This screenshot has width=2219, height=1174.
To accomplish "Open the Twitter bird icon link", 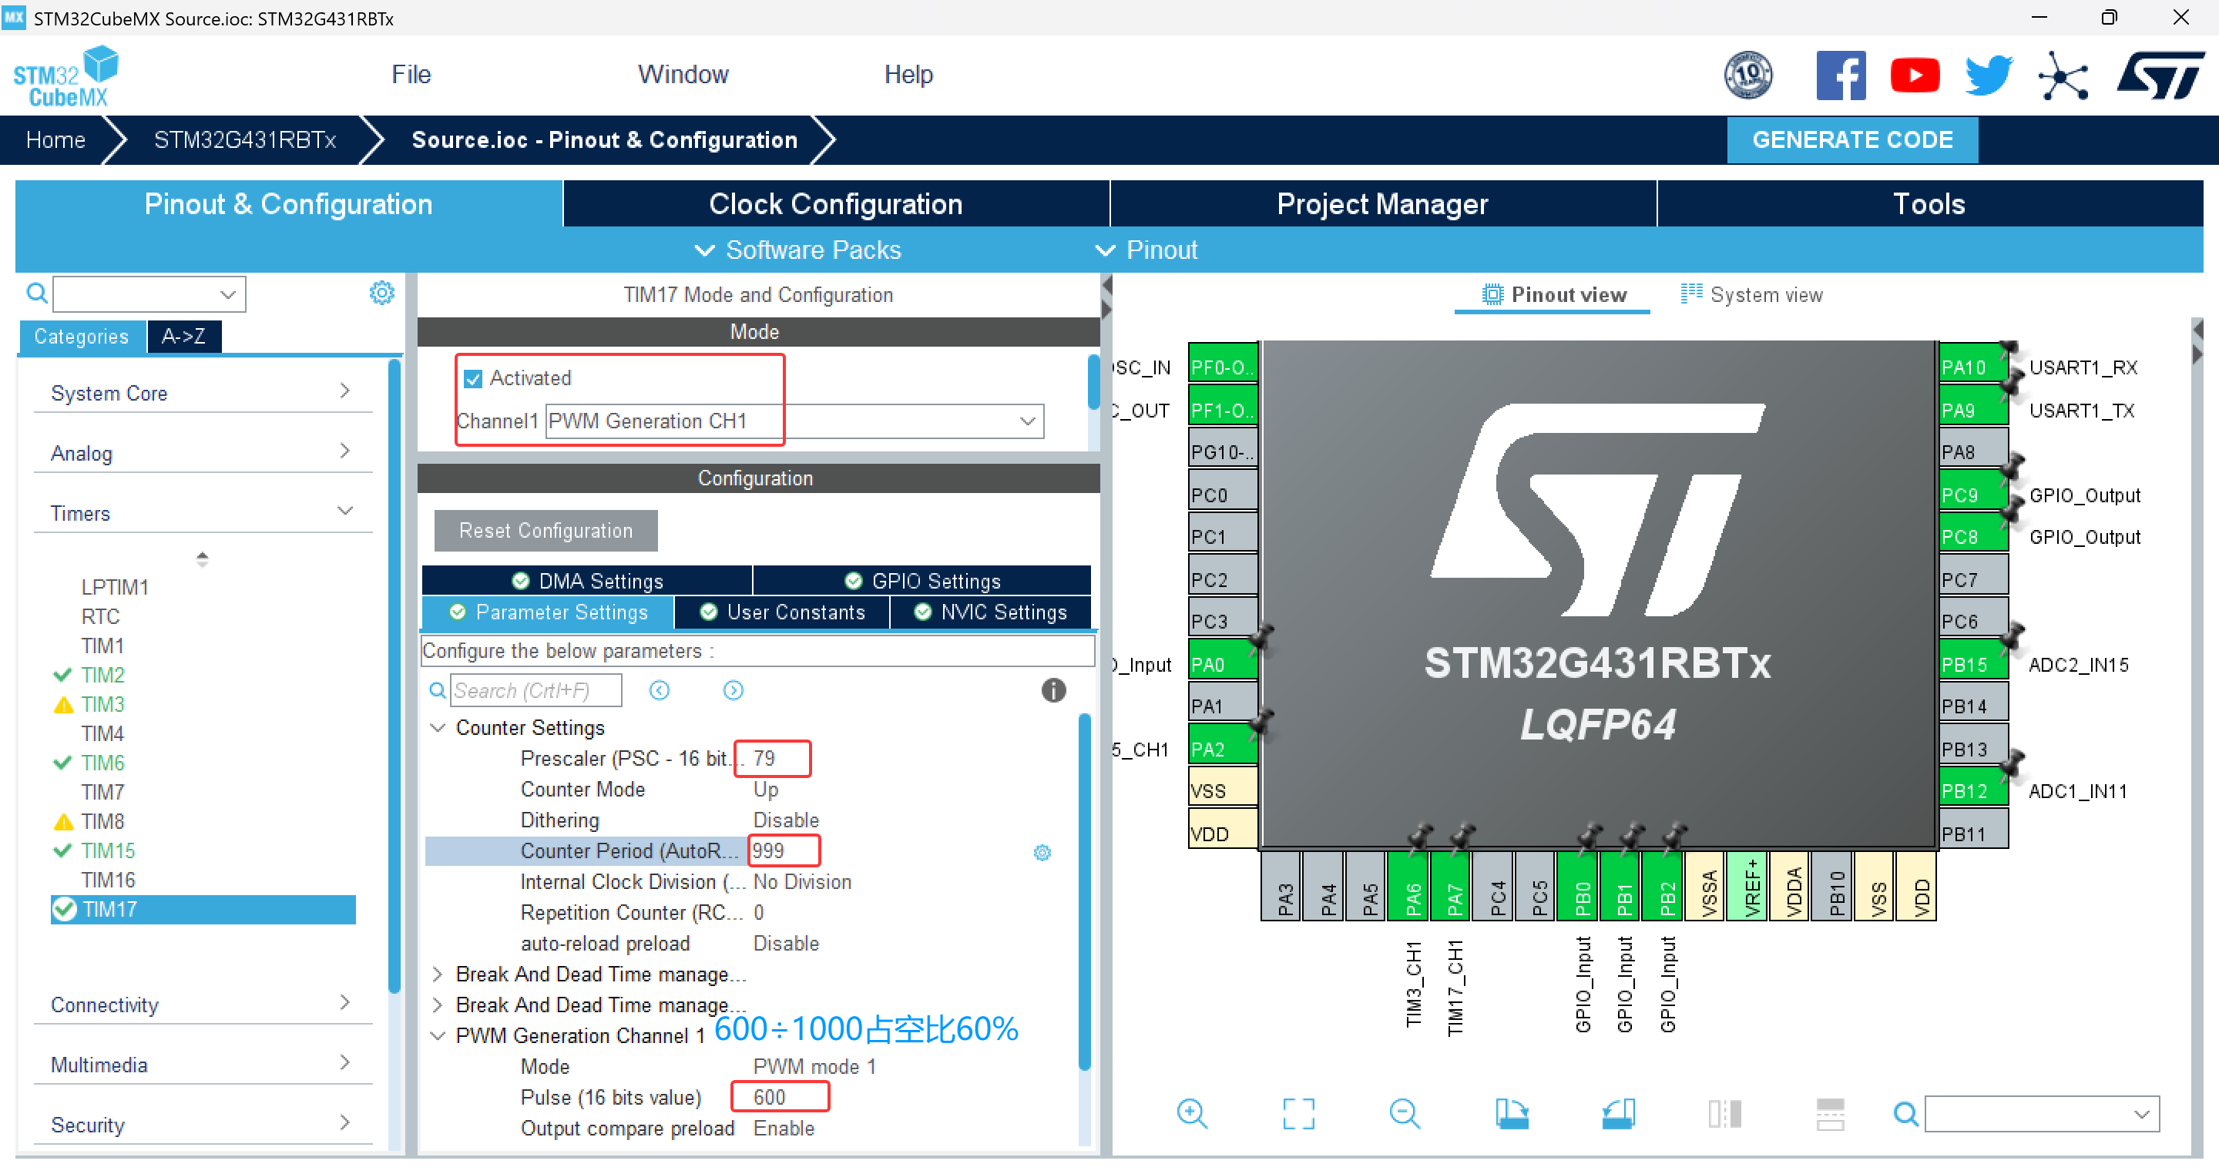I will pyautogui.click(x=1988, y=75).
